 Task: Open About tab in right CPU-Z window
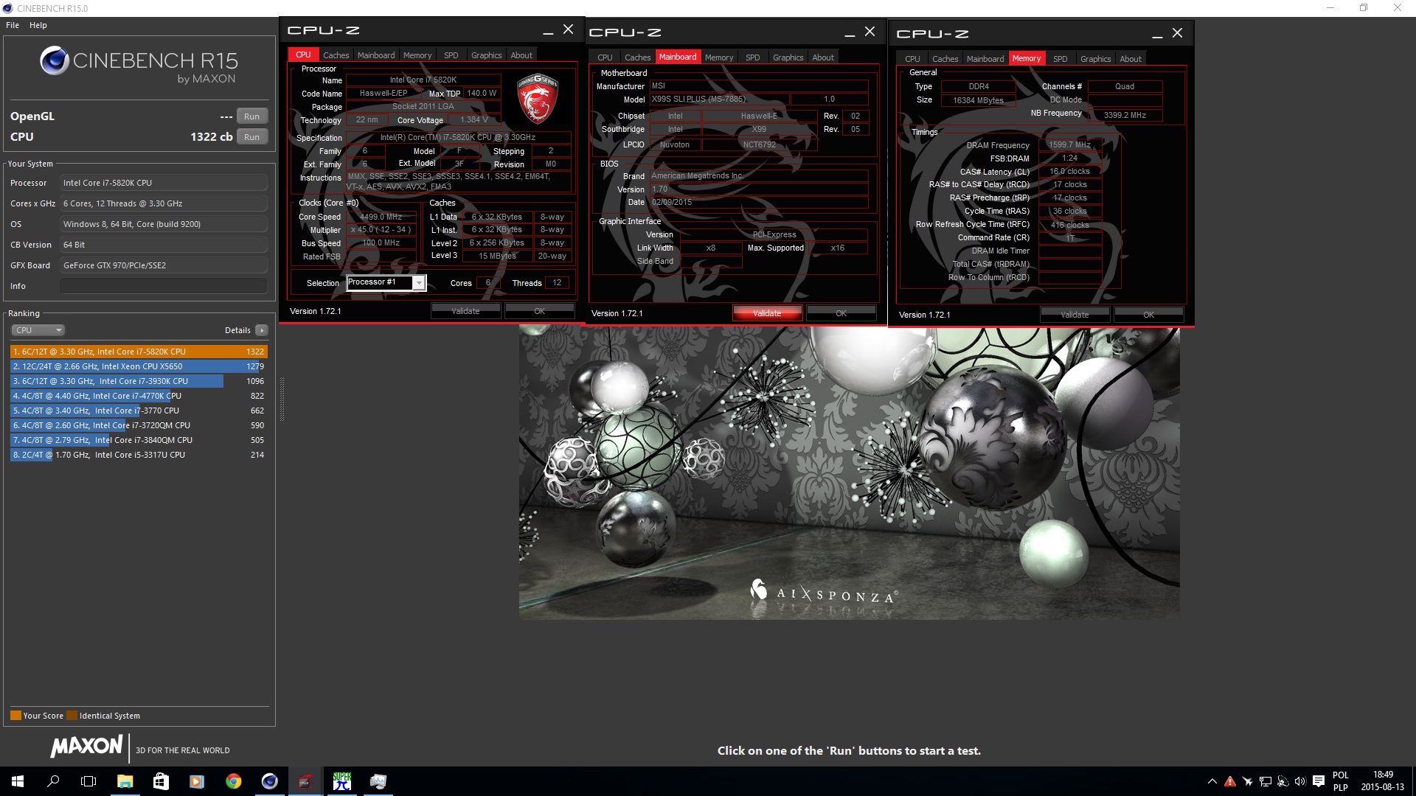click(1131, 59)
